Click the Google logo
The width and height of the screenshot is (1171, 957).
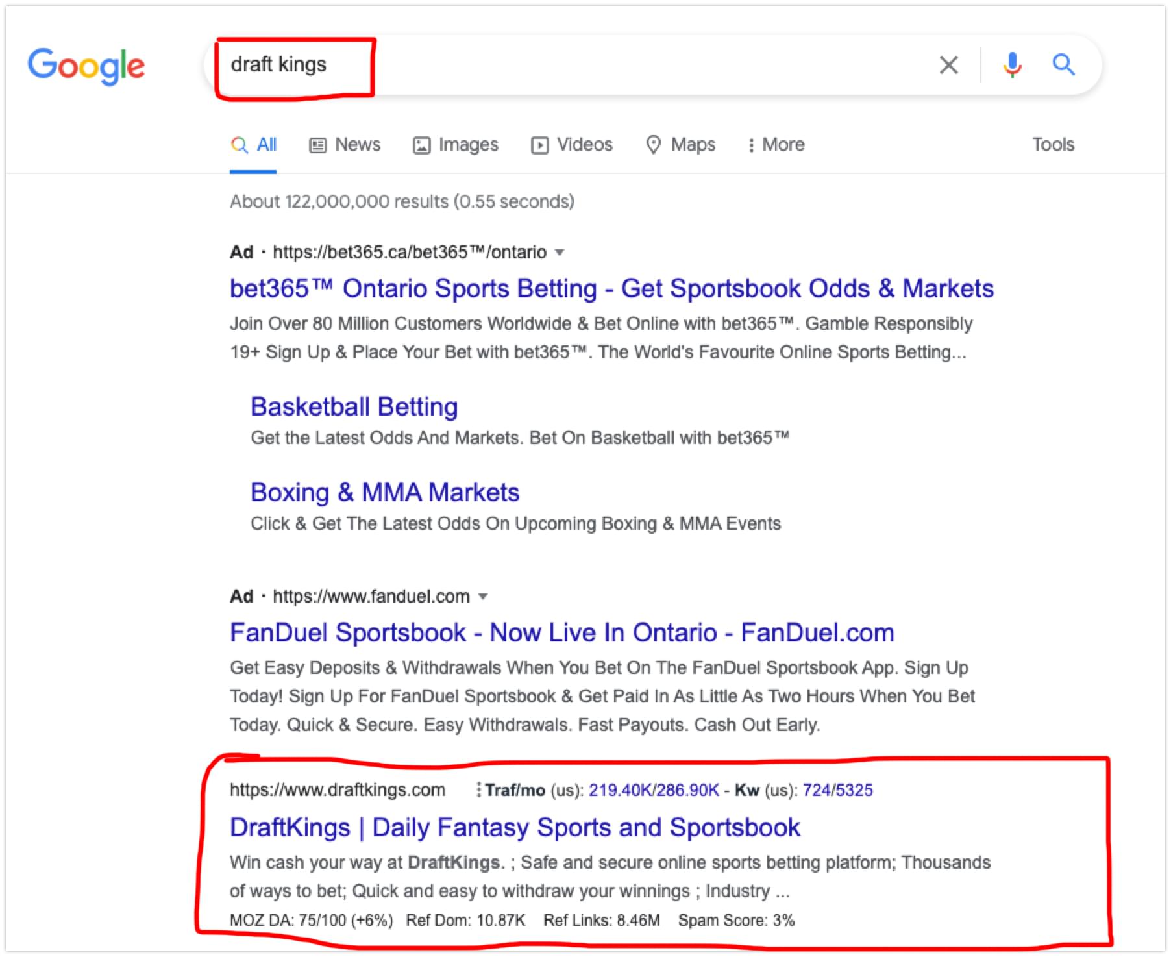(86, 66)
